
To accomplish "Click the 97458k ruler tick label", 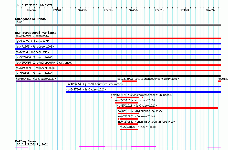I will coord(83,10).
